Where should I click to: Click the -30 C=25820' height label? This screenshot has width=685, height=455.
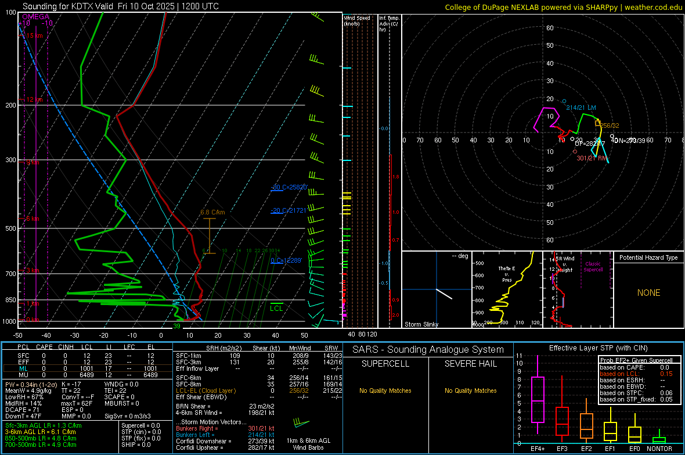289,187
